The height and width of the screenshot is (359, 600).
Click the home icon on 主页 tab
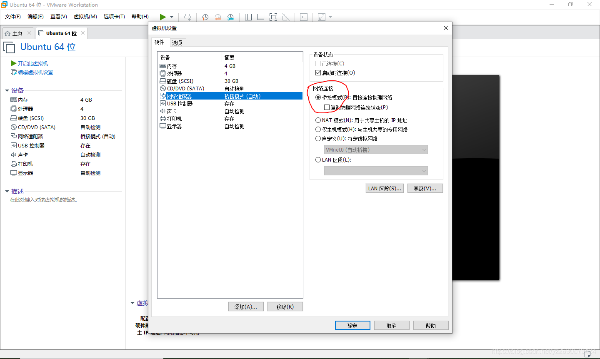pyautogui.click(x=7, y=33)
